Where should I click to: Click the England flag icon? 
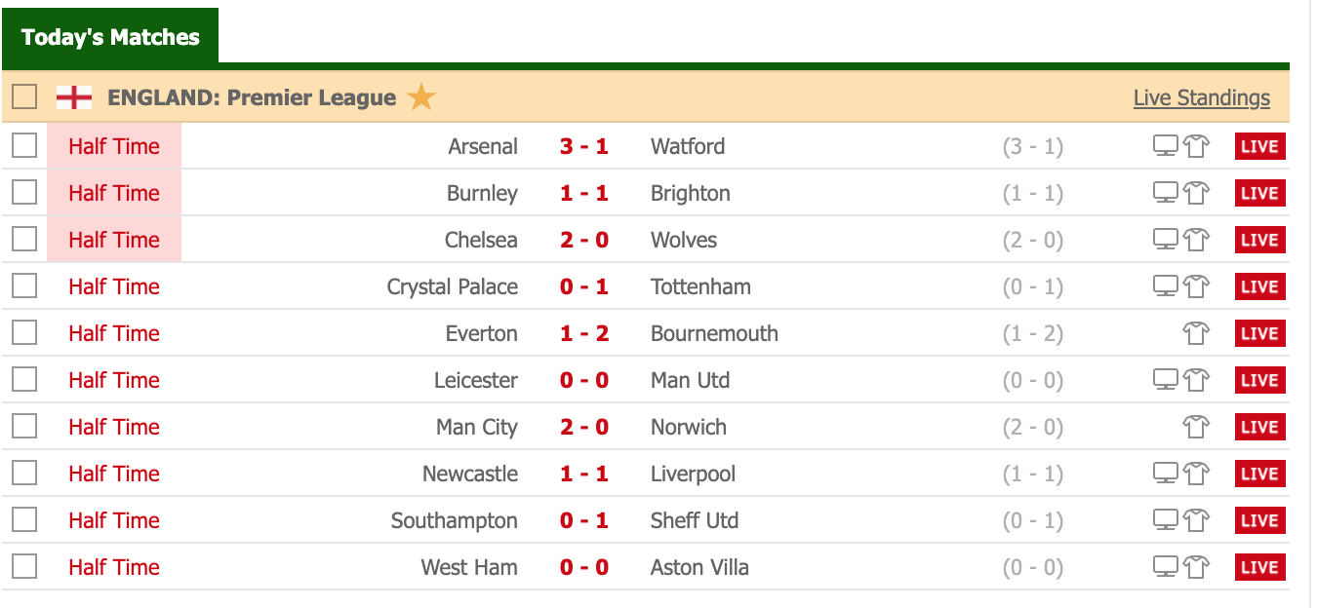(x=74, y=97)
